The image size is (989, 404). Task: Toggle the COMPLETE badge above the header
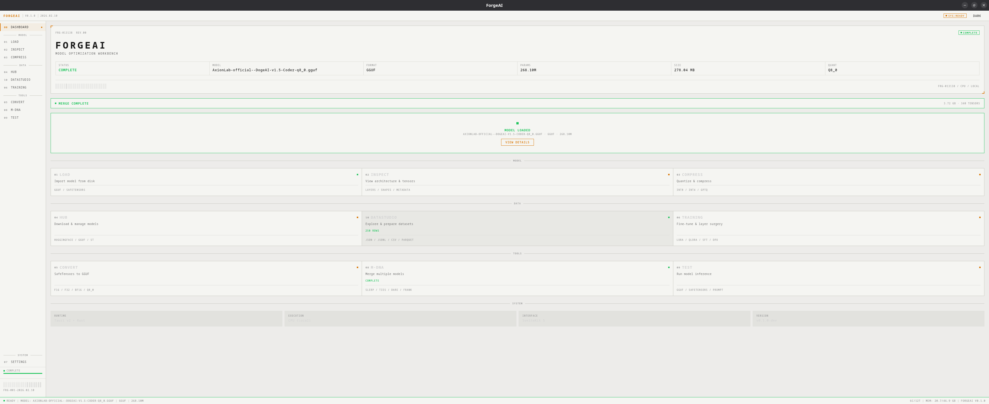coord(969,32)
